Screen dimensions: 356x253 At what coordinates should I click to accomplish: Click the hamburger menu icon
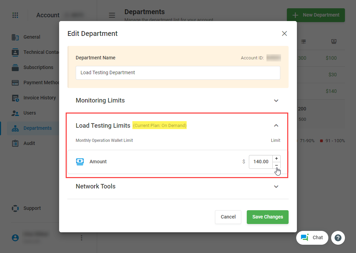point(112,15)
